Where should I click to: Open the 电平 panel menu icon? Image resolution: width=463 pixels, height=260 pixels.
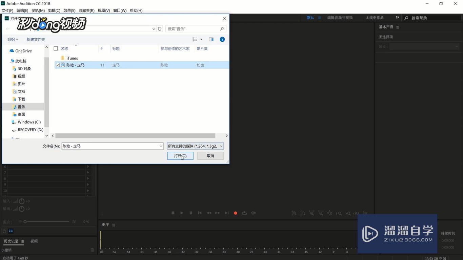(x=114, y=225)
